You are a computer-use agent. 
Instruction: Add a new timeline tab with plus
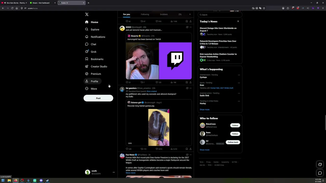coord(190,14)
